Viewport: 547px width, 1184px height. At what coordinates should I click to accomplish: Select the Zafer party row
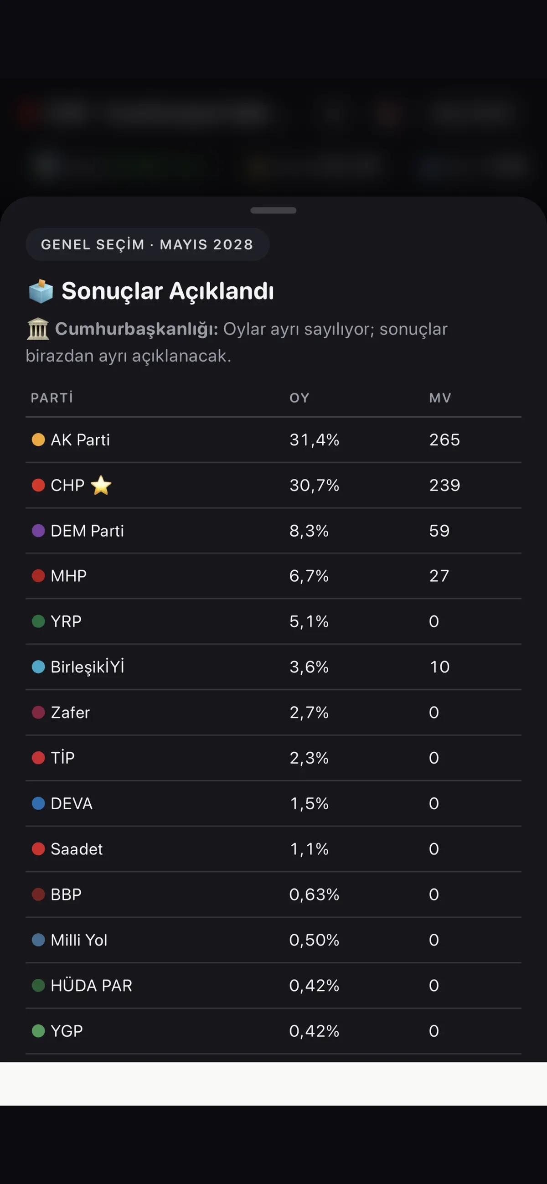273,713
